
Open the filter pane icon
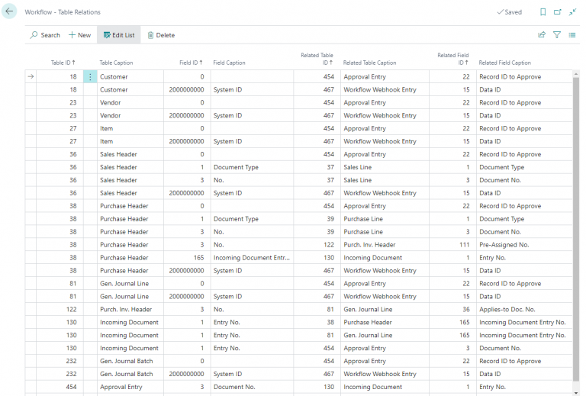click(x=557, y=35)
